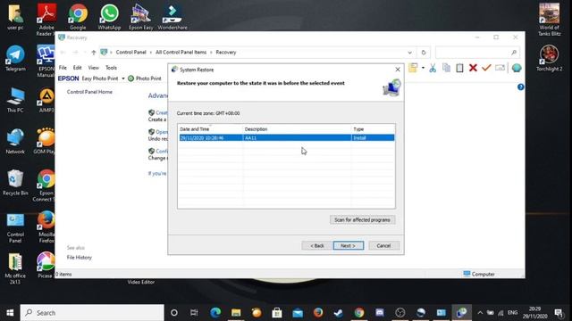Open Control Panel Home link

click(x=89, y=92)
